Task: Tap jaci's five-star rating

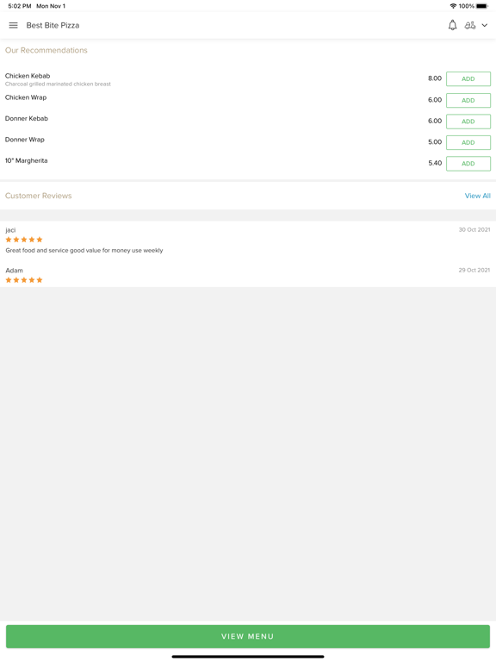Action: pos(24,240)
